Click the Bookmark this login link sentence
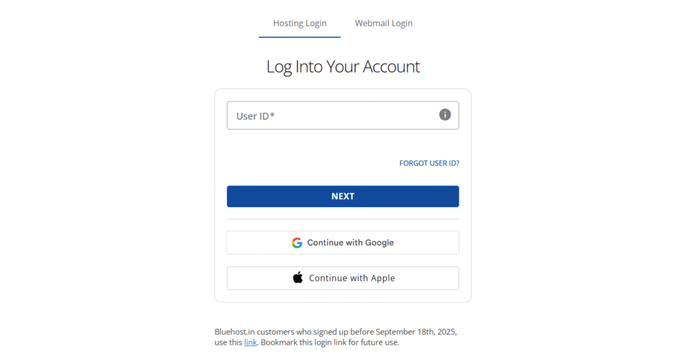Viewport: 675px width, 364px height. coord(330,342)
